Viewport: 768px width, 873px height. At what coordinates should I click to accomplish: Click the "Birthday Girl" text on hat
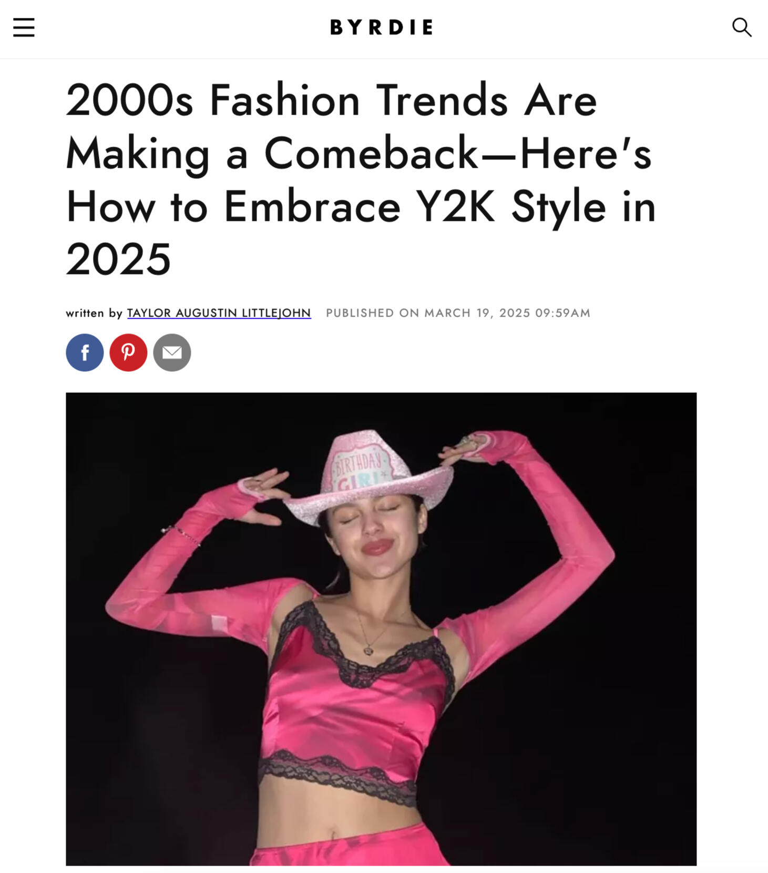(x=359, y=469)
